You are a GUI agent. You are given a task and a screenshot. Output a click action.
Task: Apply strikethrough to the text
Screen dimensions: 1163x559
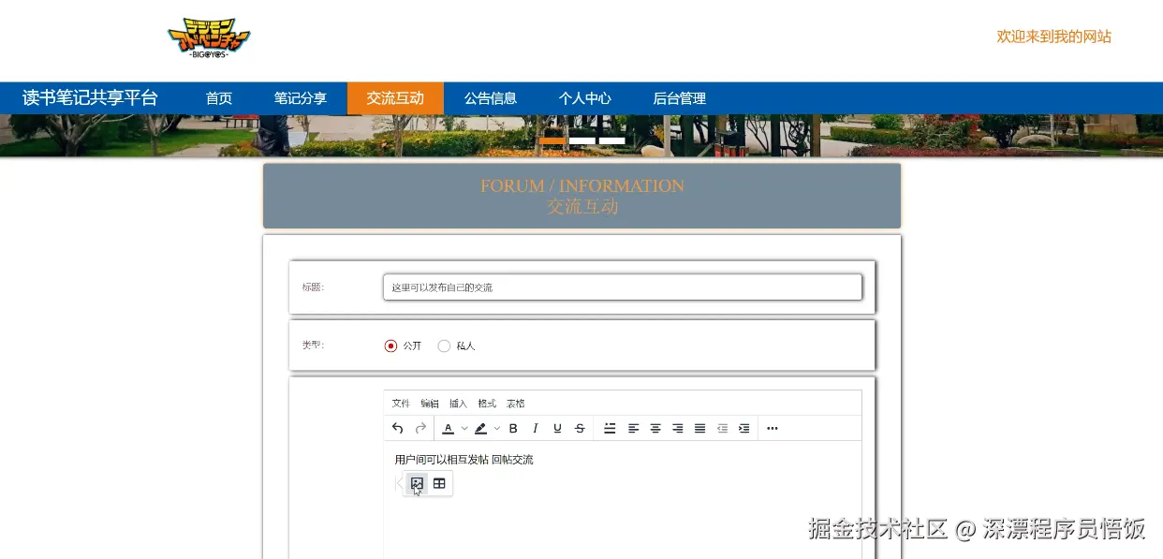(580, 428)
